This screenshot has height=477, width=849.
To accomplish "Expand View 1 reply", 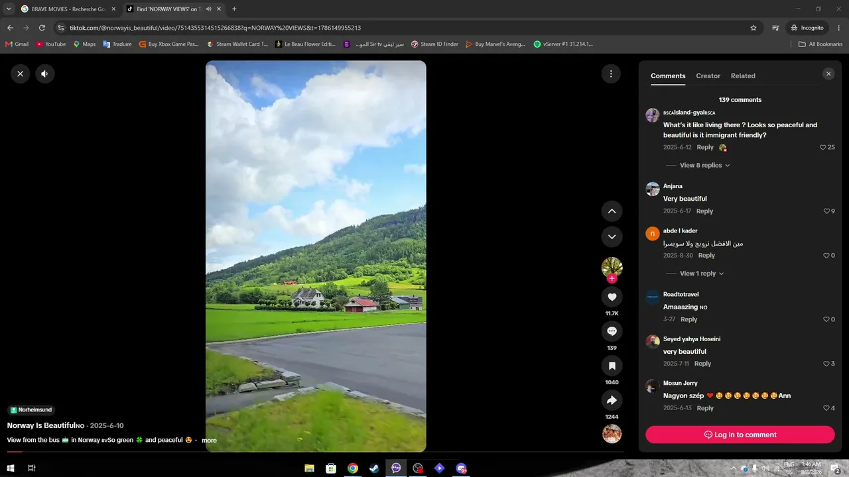I will click(x=701, y=273).
